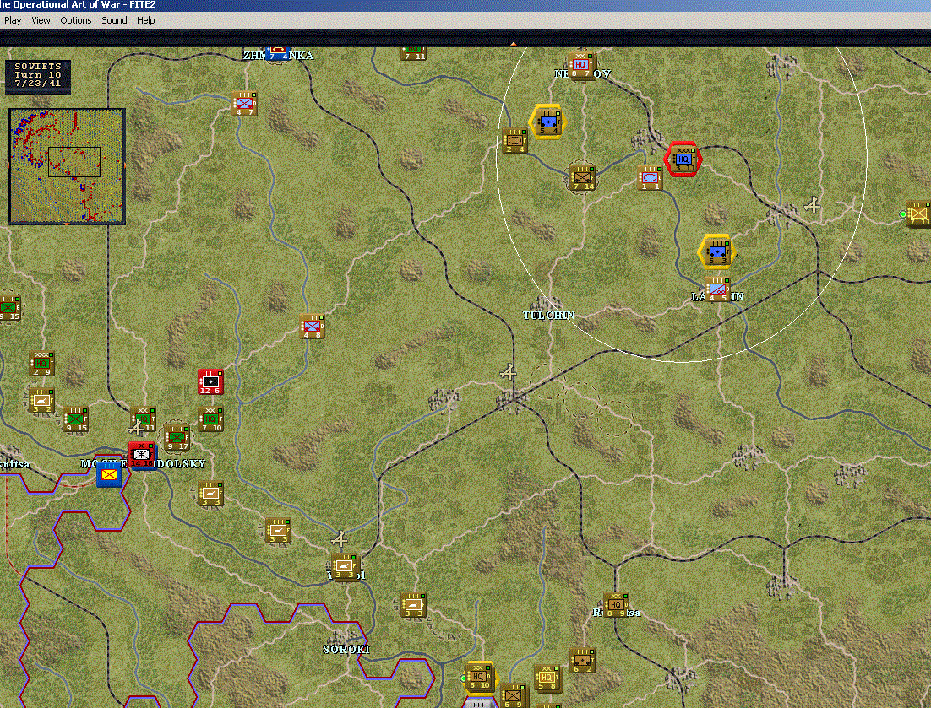
Task: Click the SOROKI city label
Action: tap(346, 649)
